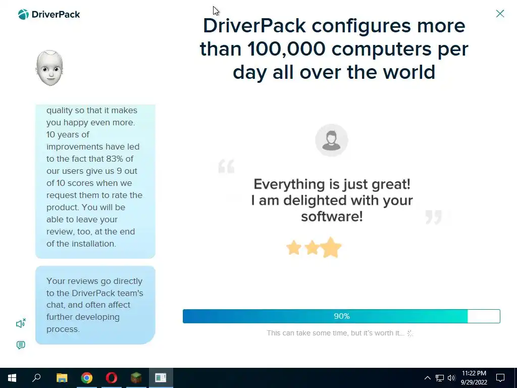Select "Everything is just great!" review quote
Screen dimensions: 517x388
(x=332, y=200)
